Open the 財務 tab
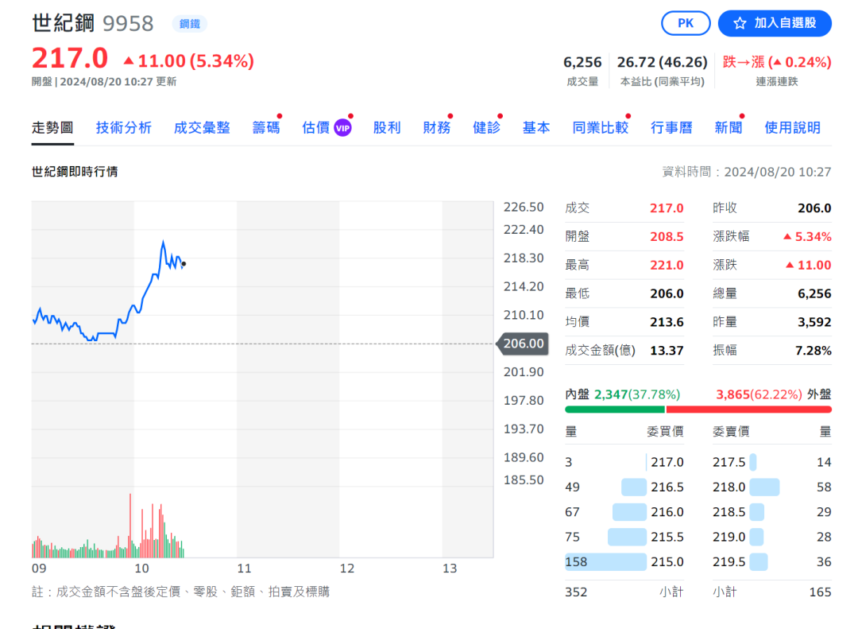Screen dimensions: 858x629 click(437, 128)
